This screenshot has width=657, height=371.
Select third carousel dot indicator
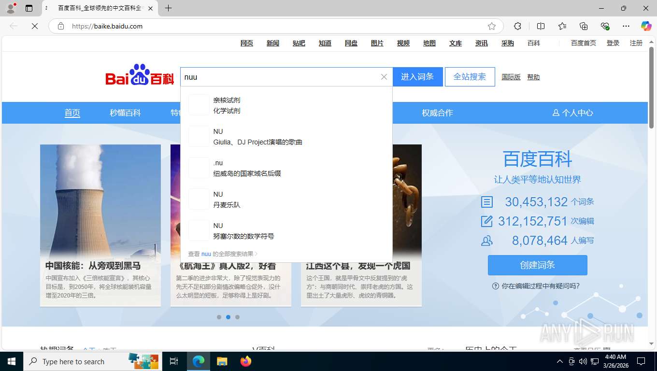point(237,317)
